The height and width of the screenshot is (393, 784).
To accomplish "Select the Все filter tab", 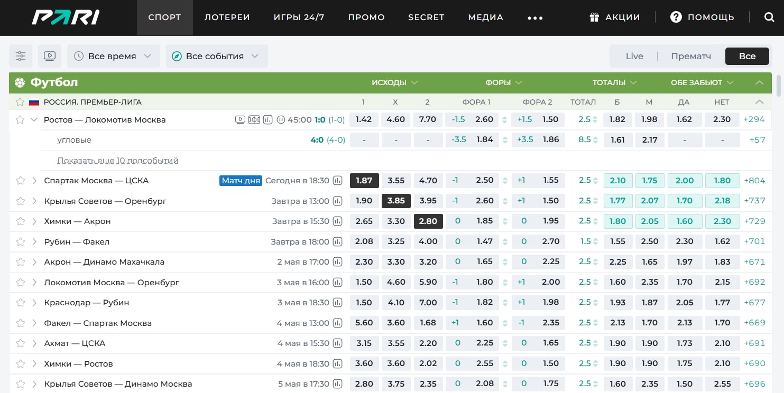I will click(747, 56).
